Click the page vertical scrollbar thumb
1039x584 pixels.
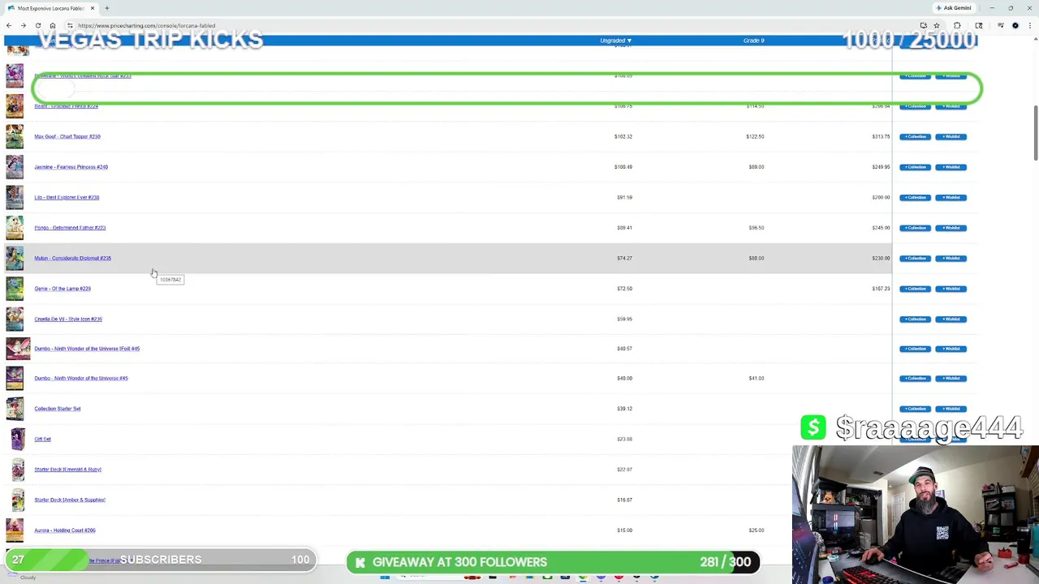pyautogui.click(x=1035, y=132)
